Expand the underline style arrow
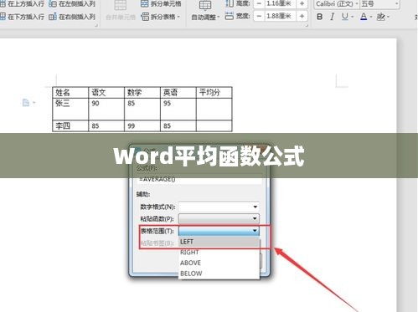 [x=352, y=17]
